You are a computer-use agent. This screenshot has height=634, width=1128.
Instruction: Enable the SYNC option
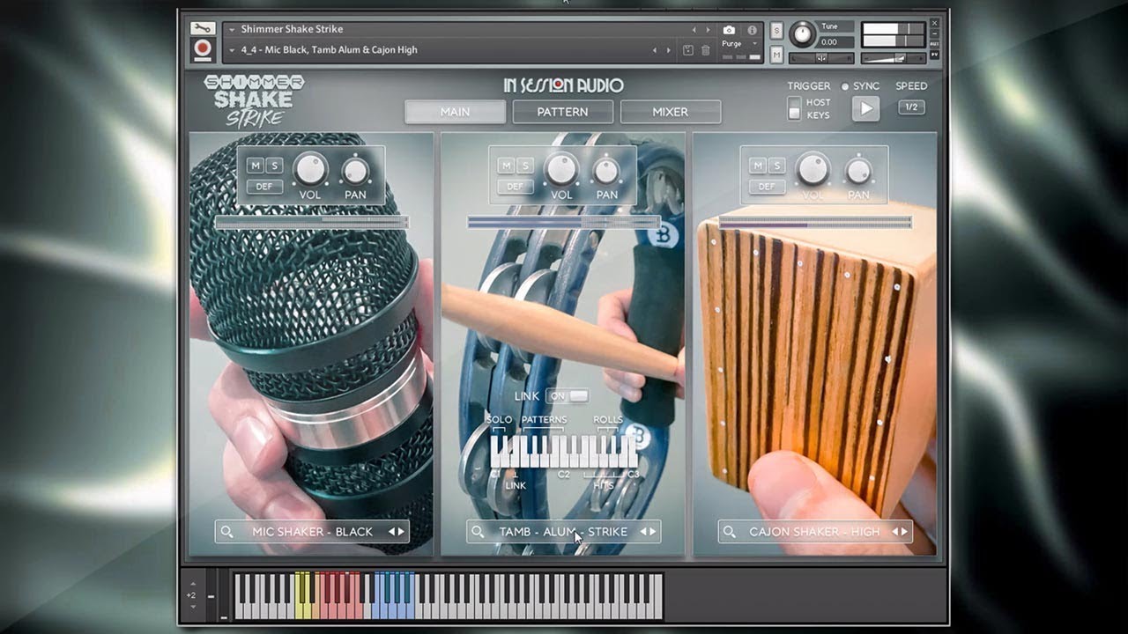point(845,87)
